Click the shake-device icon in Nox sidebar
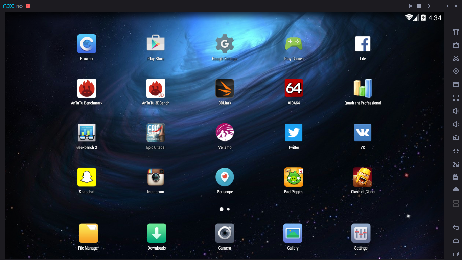 coord(456,32)
